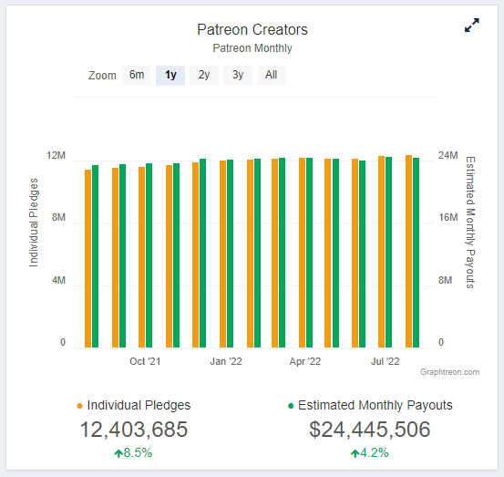The image size is (504, 477).
Task: Click the Individual Pledges vertical axis title
Action: click(34, 223)
